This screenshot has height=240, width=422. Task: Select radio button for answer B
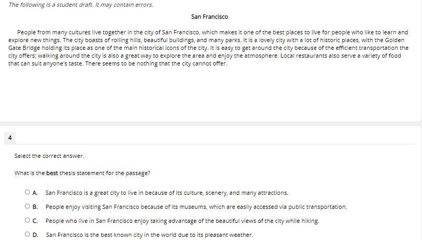(x=27, y=206)
